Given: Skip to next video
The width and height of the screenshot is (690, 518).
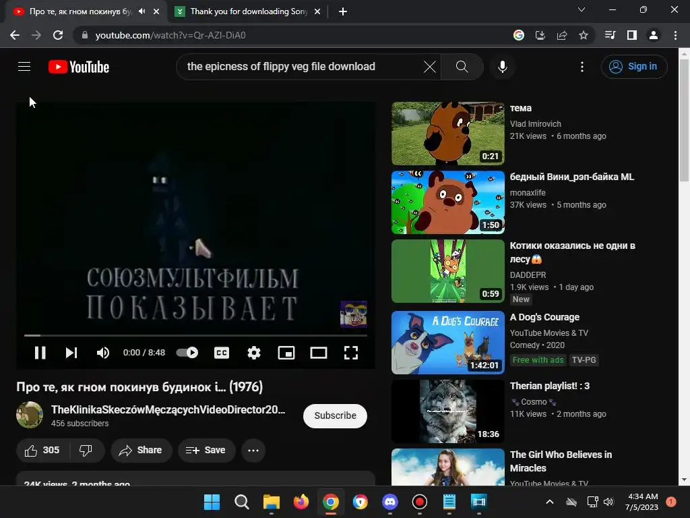Looking at the screenshot, I should pyautogui.click(x=71, y=353).
